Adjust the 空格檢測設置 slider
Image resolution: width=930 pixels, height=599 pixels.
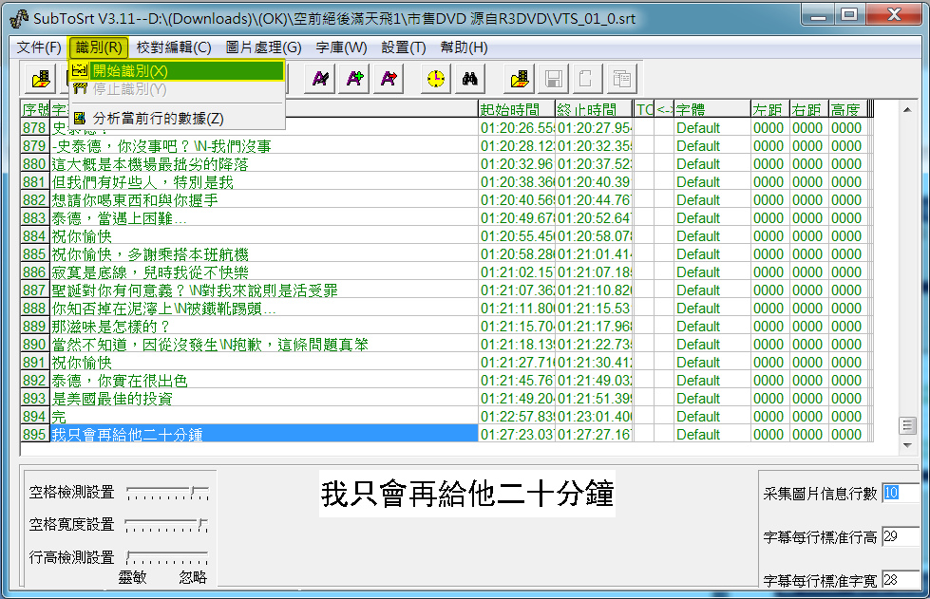(x=167, y=493)
